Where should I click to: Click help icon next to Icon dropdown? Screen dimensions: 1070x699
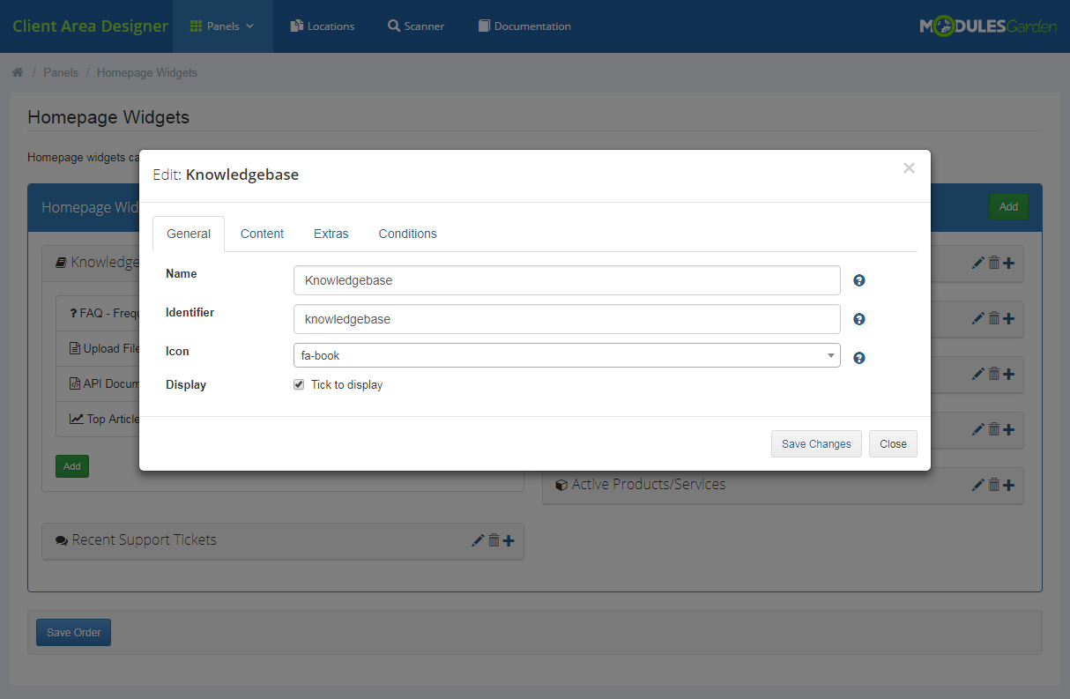(859, 358)
